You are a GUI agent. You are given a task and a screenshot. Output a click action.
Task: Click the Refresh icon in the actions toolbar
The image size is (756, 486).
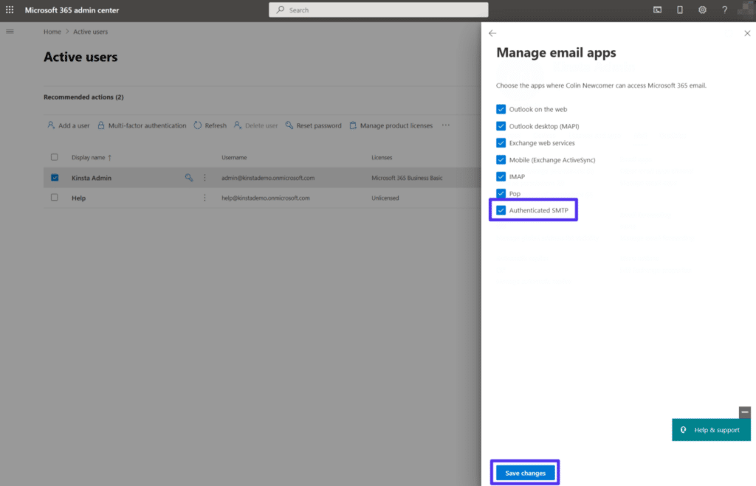pyautogui.click(x=210, y=125)
